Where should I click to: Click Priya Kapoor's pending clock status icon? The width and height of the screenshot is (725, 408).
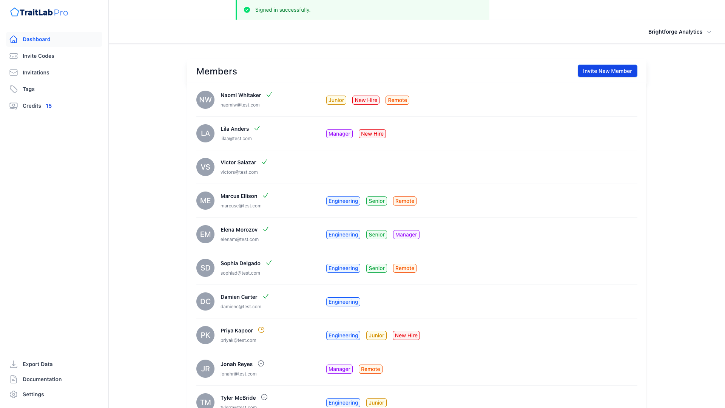tap(261, 330)
